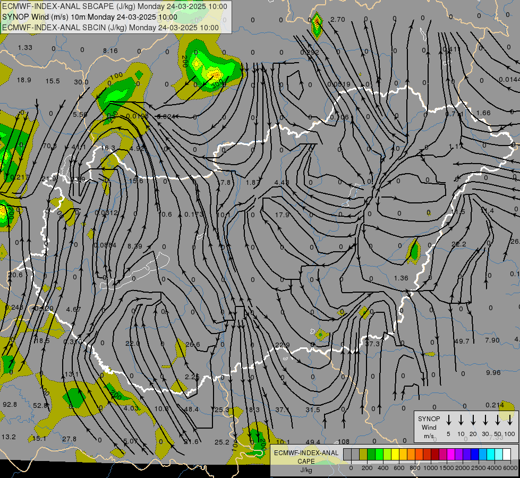Click the legend tick label 2500

point(479,468)
